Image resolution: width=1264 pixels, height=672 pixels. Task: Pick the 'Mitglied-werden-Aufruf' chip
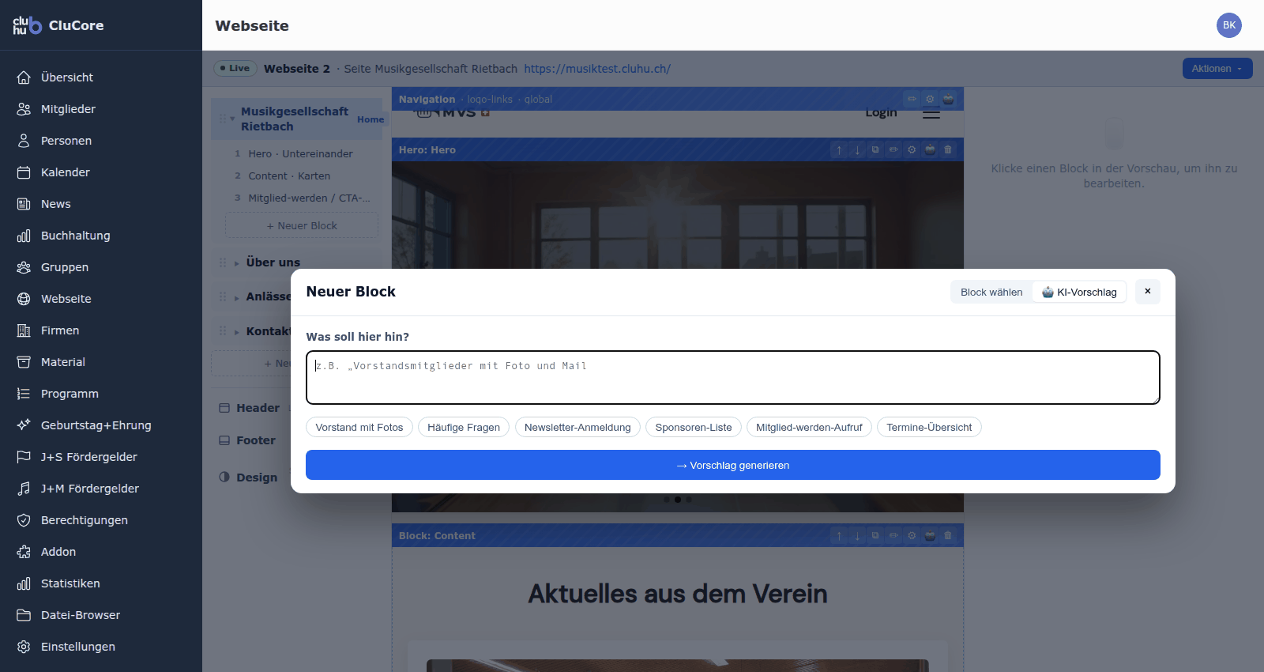point(809,428)
